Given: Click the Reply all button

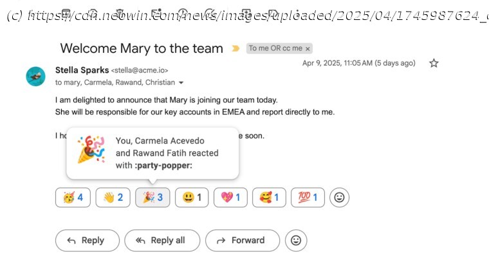Looking at the screenshot, I should (x=162, y=240).
